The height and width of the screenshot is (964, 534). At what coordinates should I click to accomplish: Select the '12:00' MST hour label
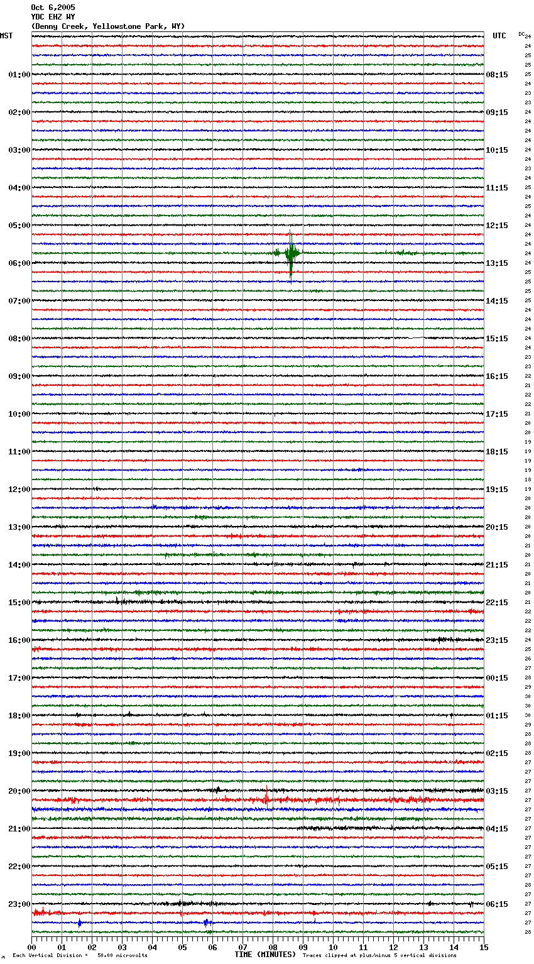pyautogui.click(x=19, y=490)
